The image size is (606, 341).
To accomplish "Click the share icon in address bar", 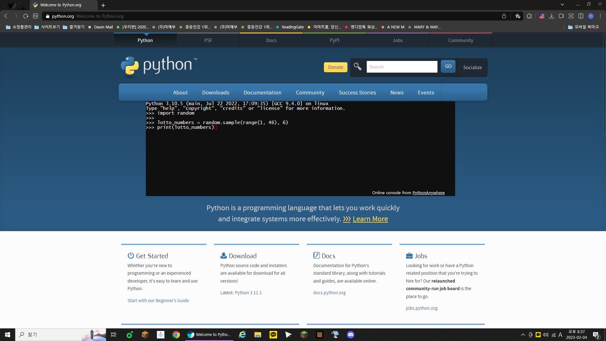I will (504, 16).
